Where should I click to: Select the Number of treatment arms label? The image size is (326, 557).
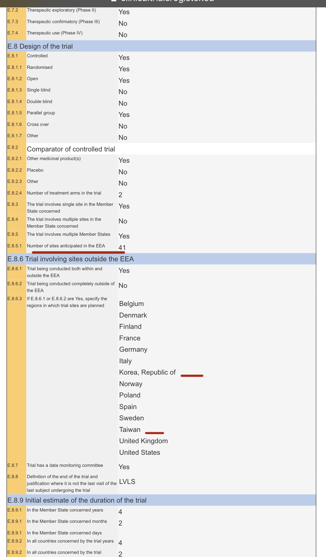(64, 193)
